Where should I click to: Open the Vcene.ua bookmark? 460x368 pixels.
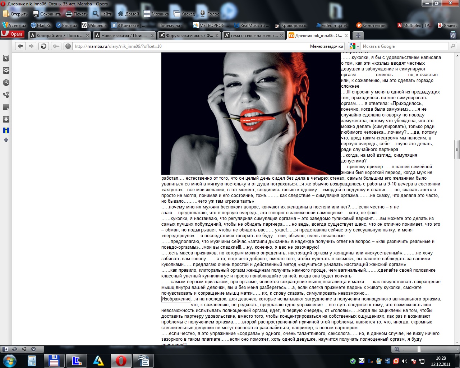click(x=14, y=26)
